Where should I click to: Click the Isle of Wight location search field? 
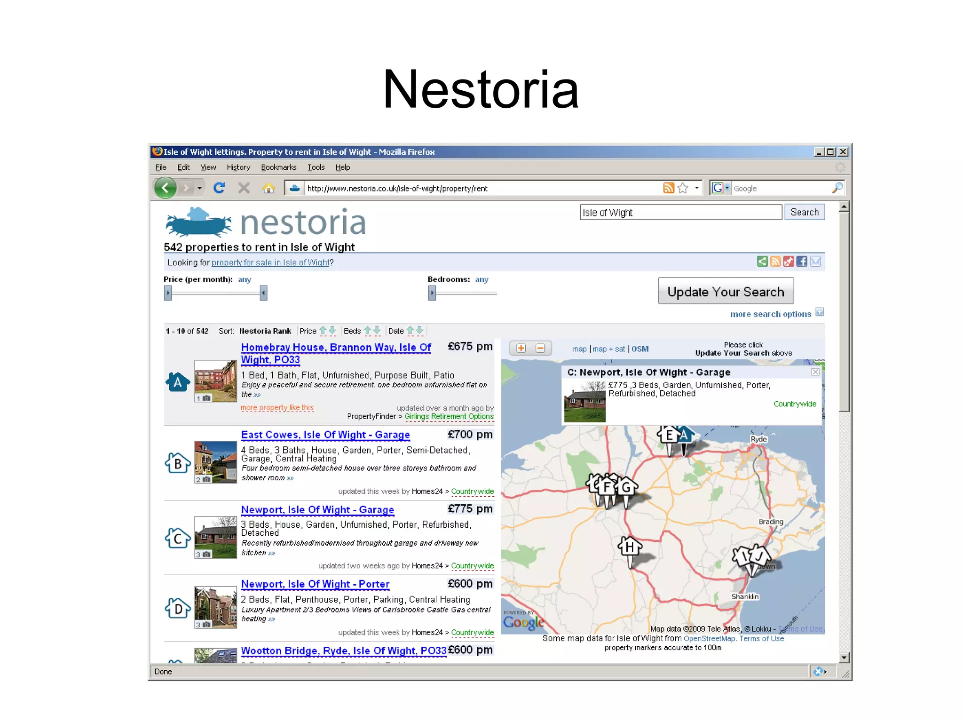point(681,212)
